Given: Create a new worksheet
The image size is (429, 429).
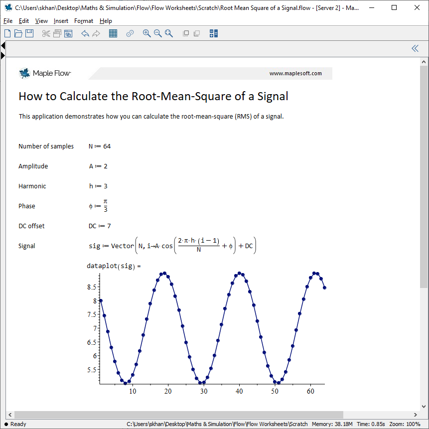Looking at the screenshot, I should pyautogui.click(x=7, y=33).
